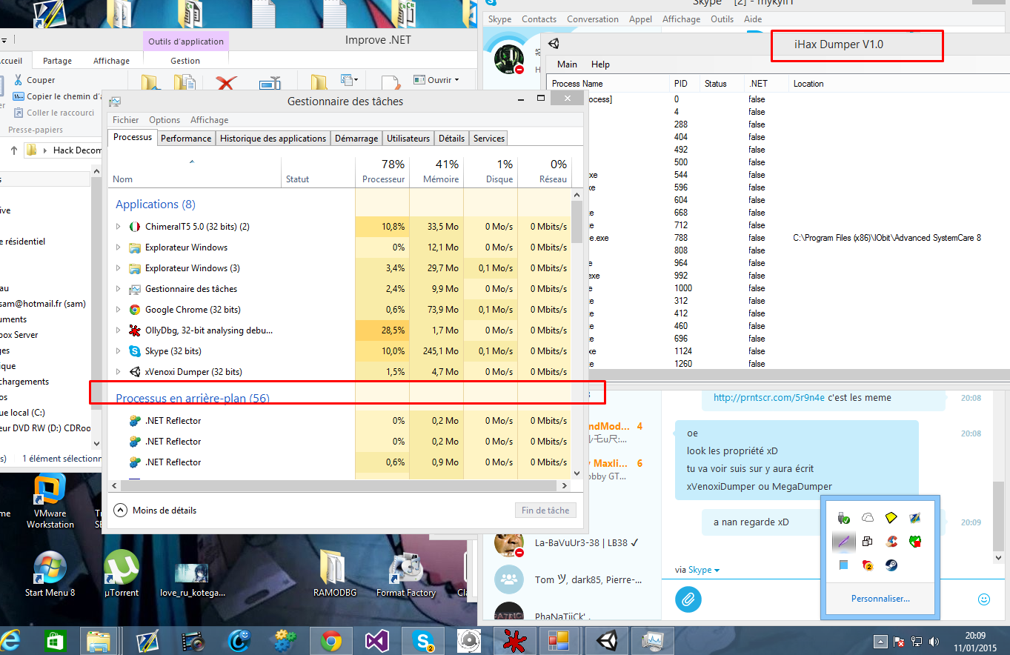Click the volume speaker icon in the system tray
1010x655 pixels.
[934, 641]
